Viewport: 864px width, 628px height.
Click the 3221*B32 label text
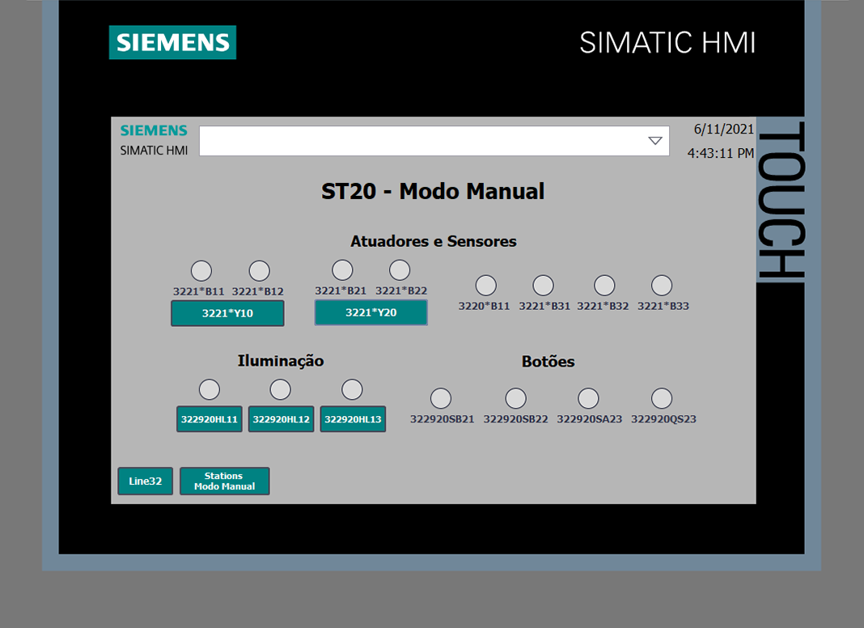click(x=603, y=306)
